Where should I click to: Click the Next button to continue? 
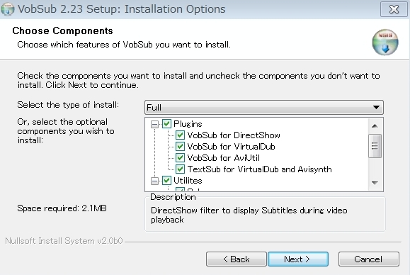click(x=298, y=259)
